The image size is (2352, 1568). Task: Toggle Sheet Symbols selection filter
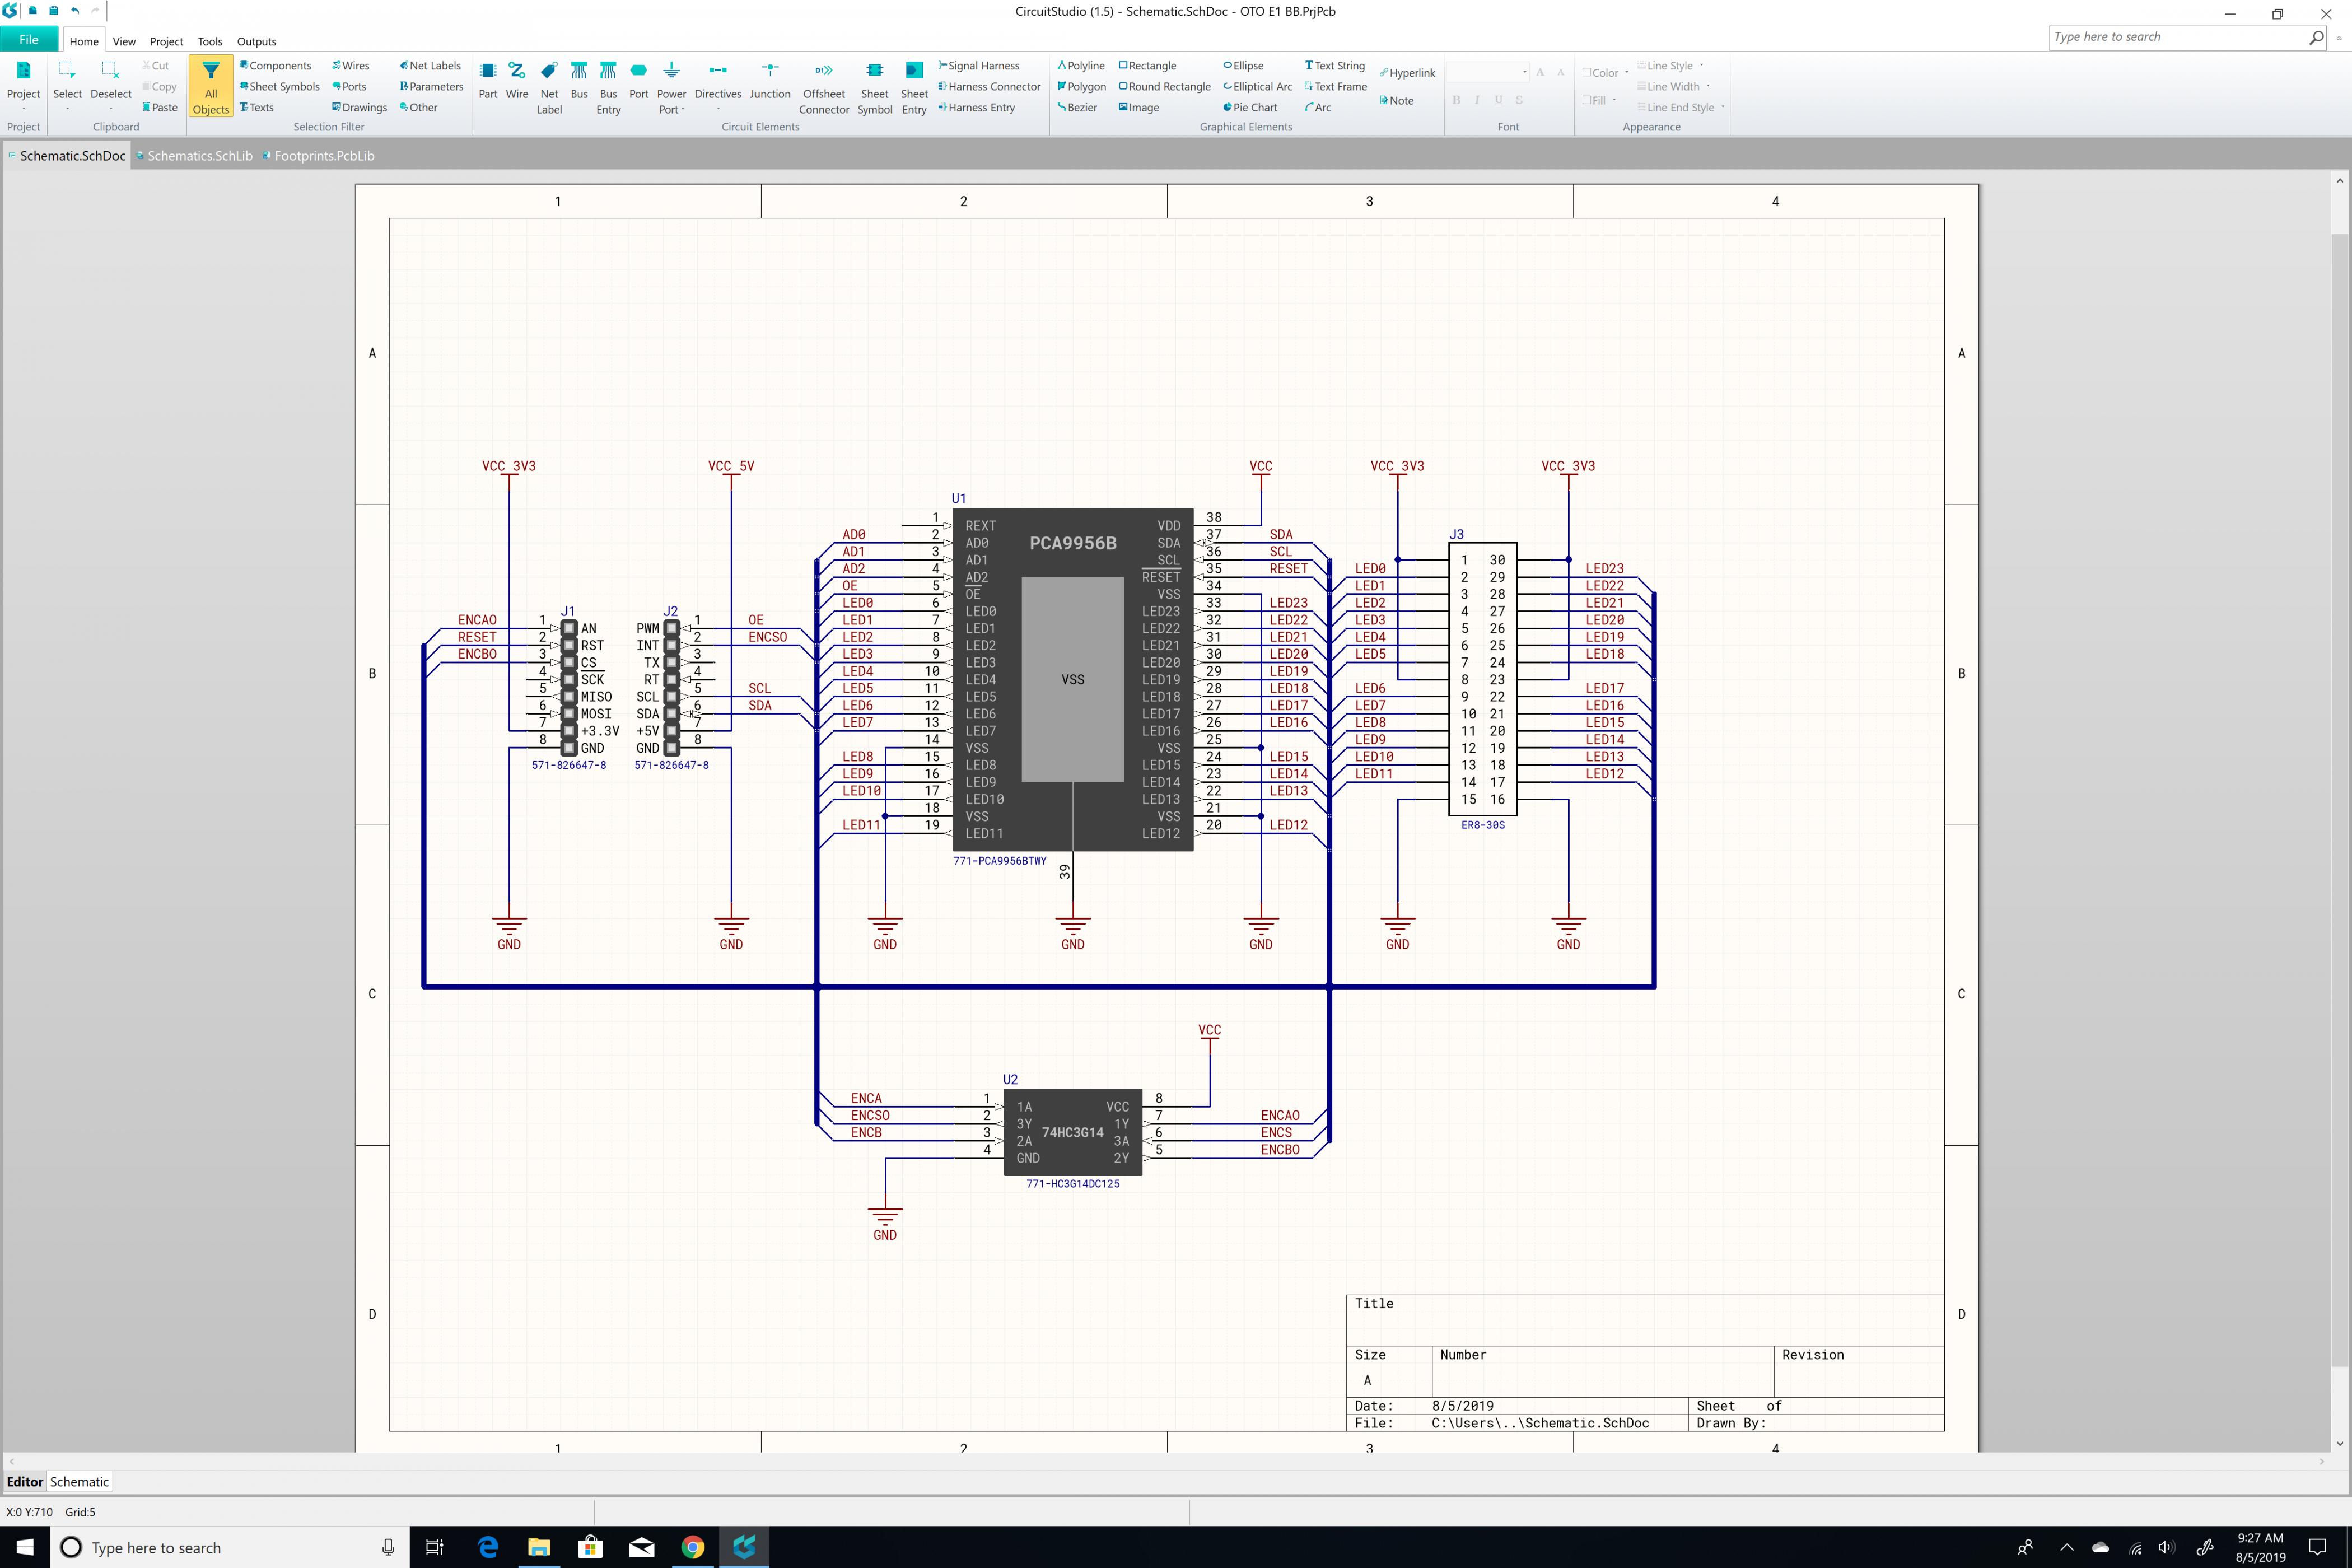(280, 87)
